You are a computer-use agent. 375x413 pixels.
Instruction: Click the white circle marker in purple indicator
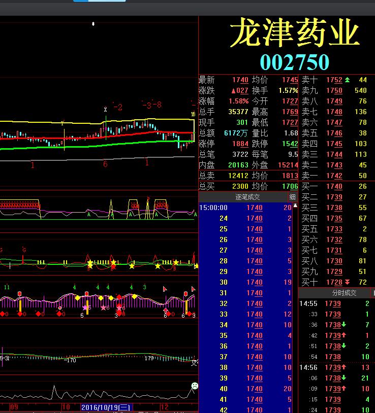60,308
